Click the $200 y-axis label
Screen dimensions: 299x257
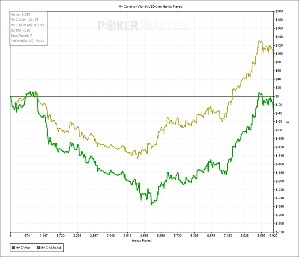coord(279,11)
